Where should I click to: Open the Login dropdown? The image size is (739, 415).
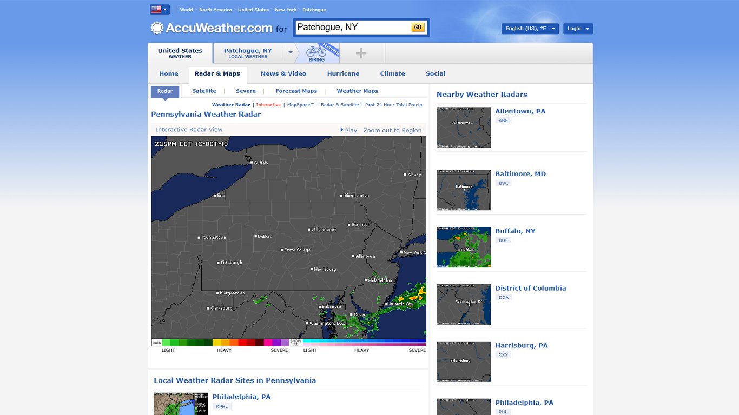click(x=578, y=29)
